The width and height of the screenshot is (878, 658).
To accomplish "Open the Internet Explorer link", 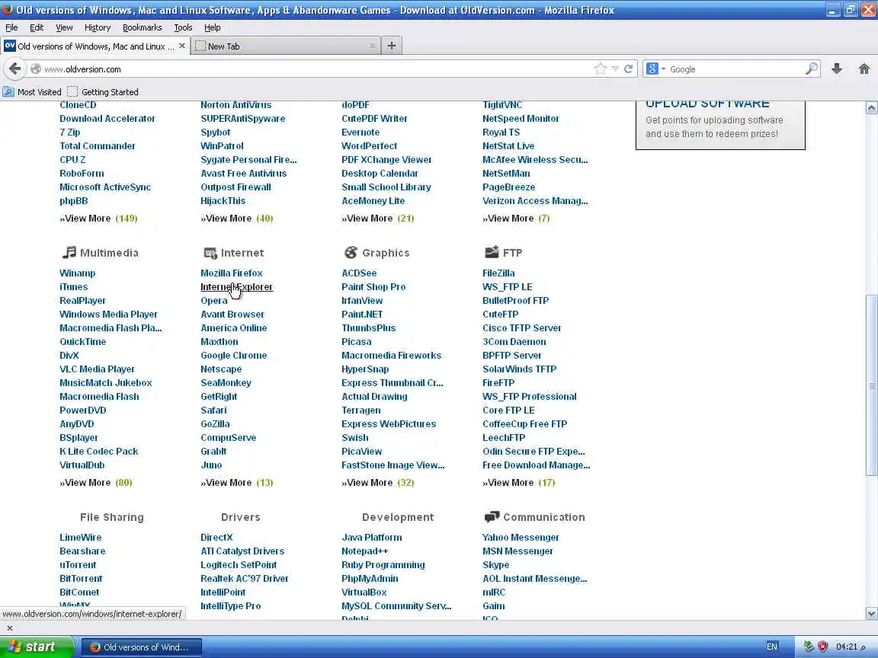I will click(237, 286).
